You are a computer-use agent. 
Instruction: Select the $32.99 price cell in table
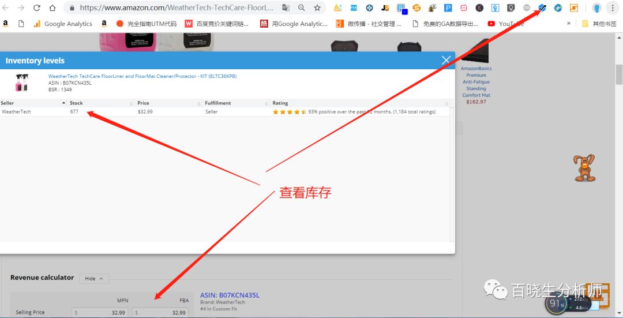click(x=145, y=112)
